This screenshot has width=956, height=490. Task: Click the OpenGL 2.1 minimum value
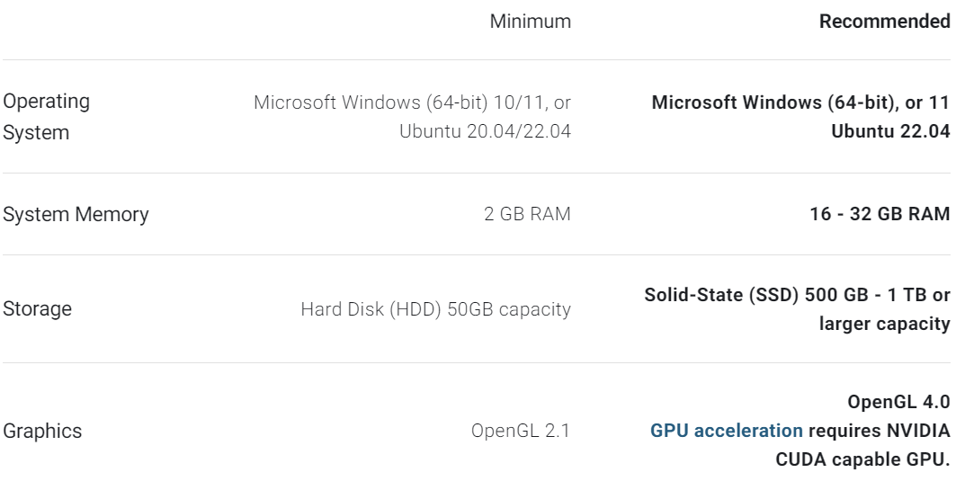[x=521, y=431]
